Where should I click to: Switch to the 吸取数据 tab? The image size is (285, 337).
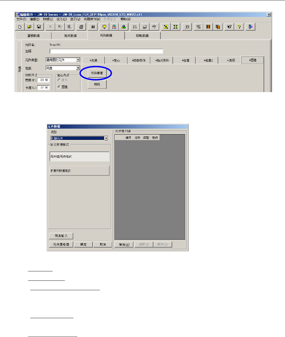142,36
